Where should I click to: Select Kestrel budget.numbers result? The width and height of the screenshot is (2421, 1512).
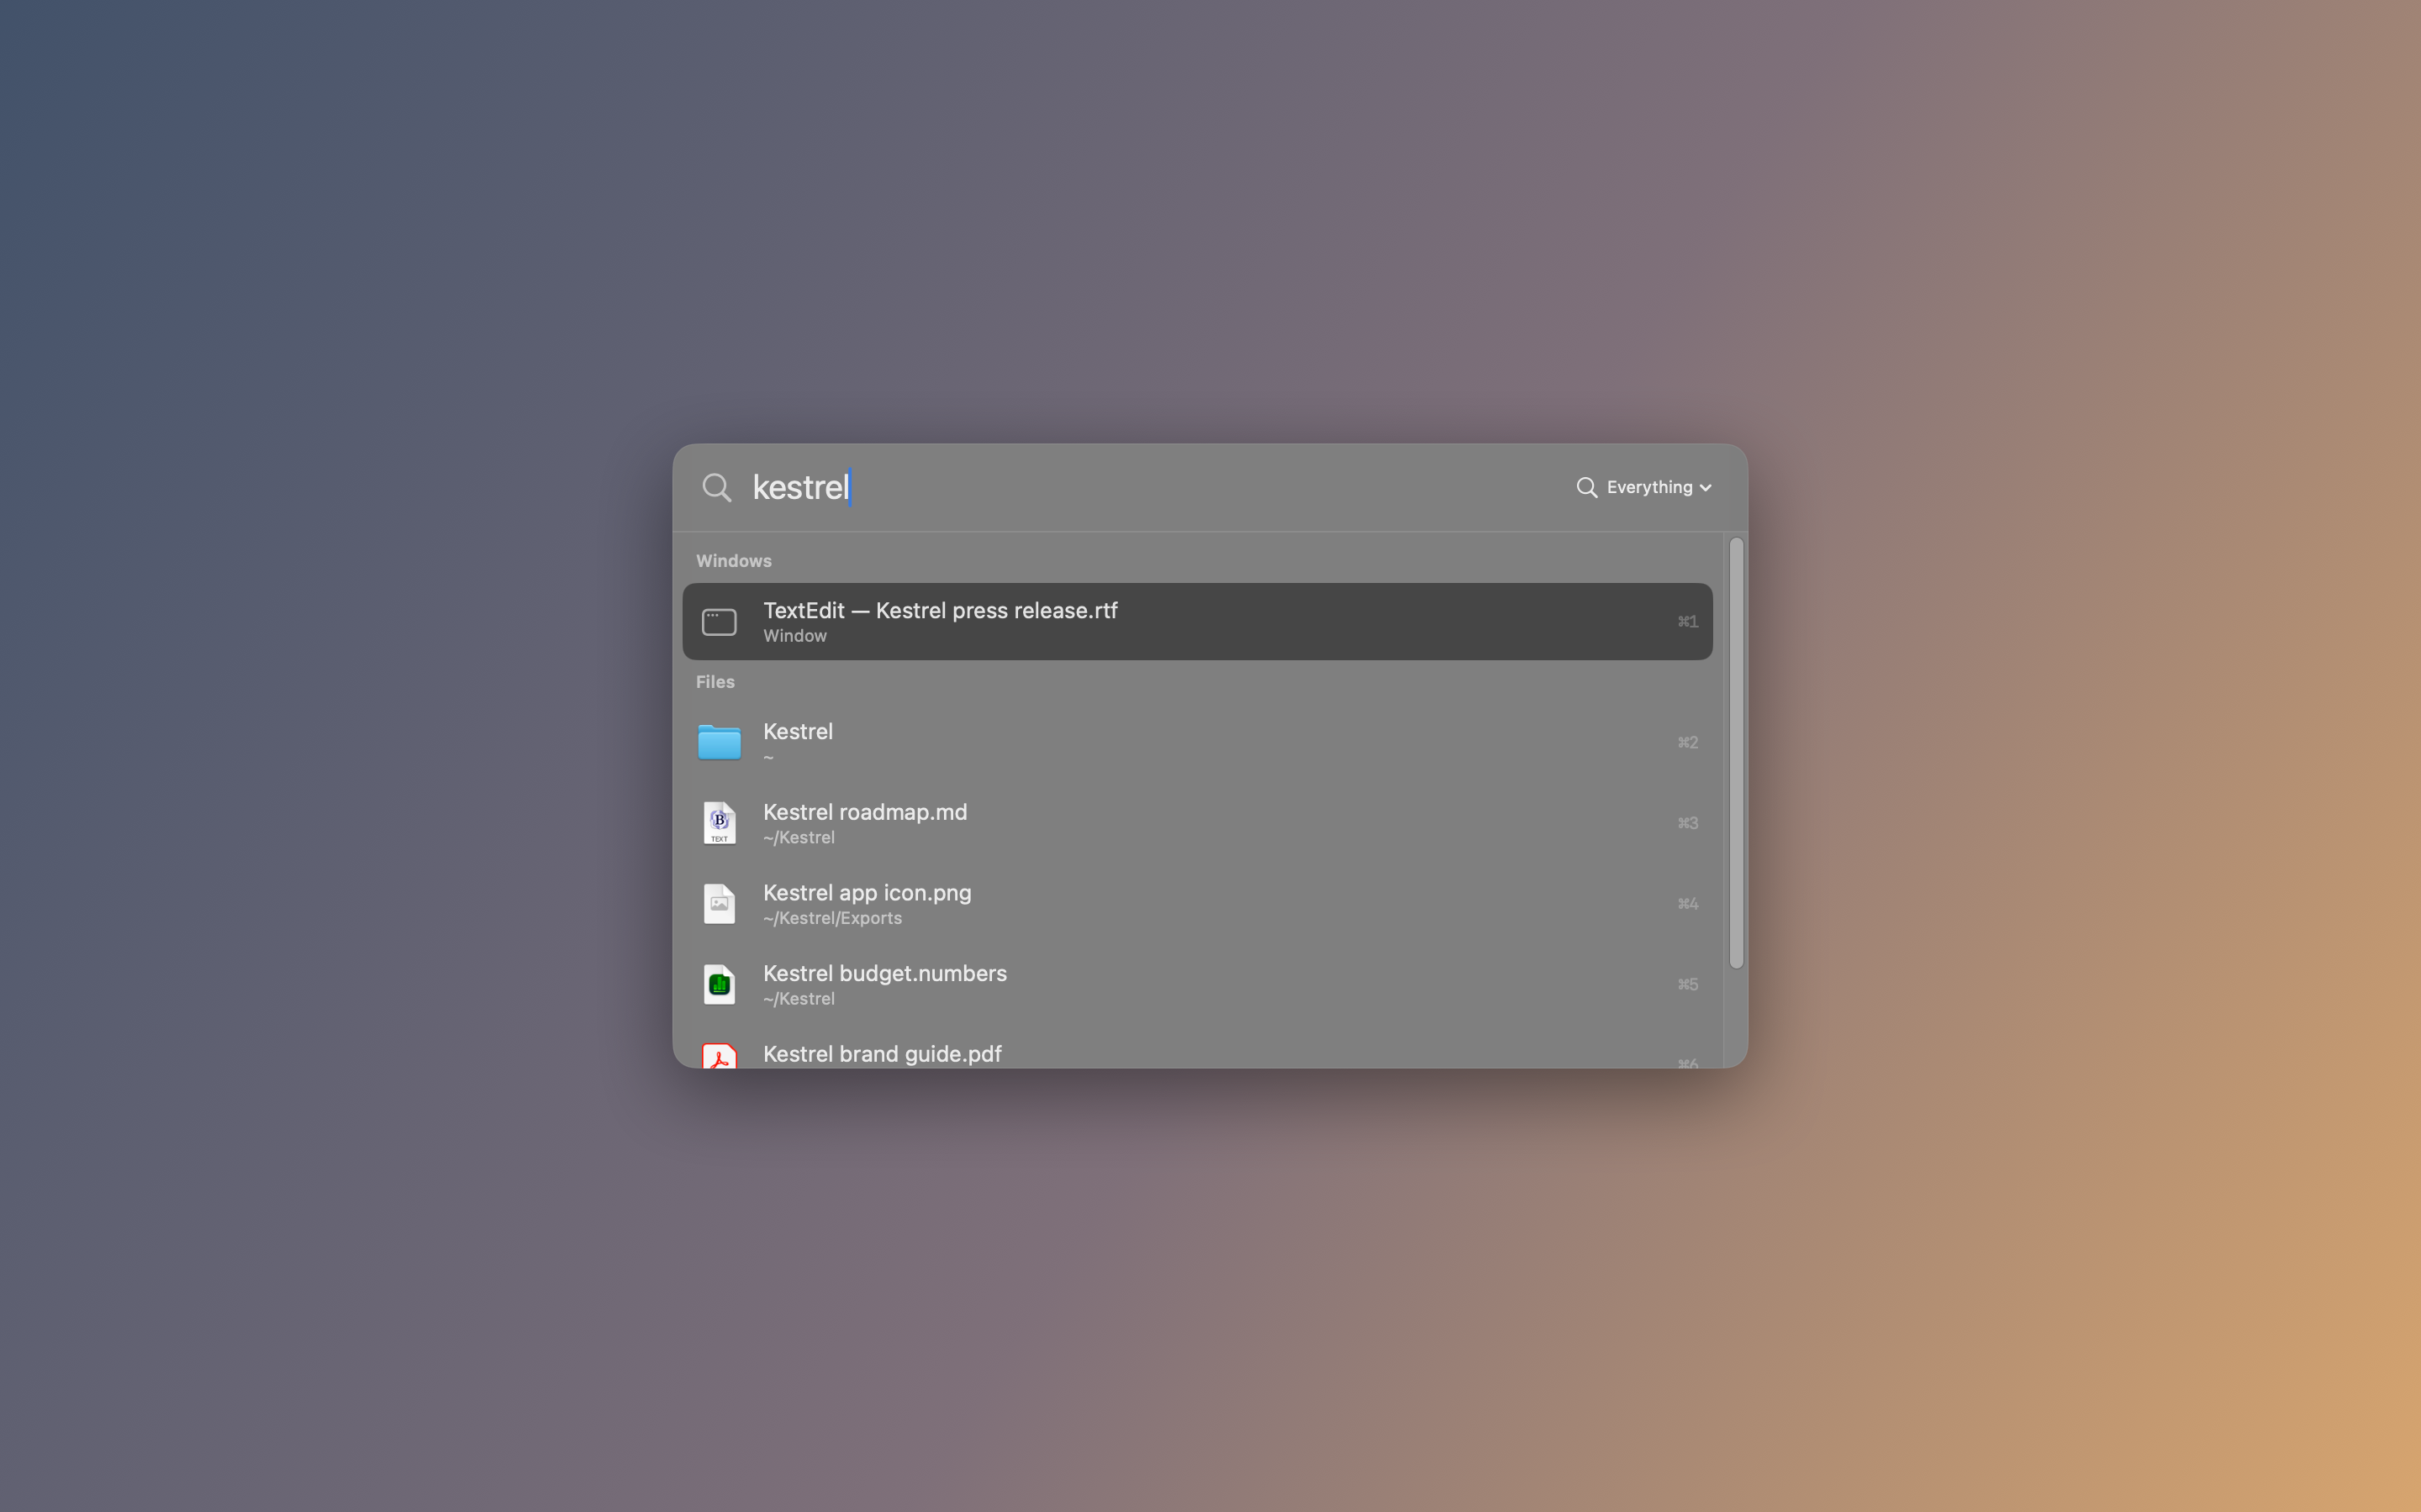coord(1196,985)
